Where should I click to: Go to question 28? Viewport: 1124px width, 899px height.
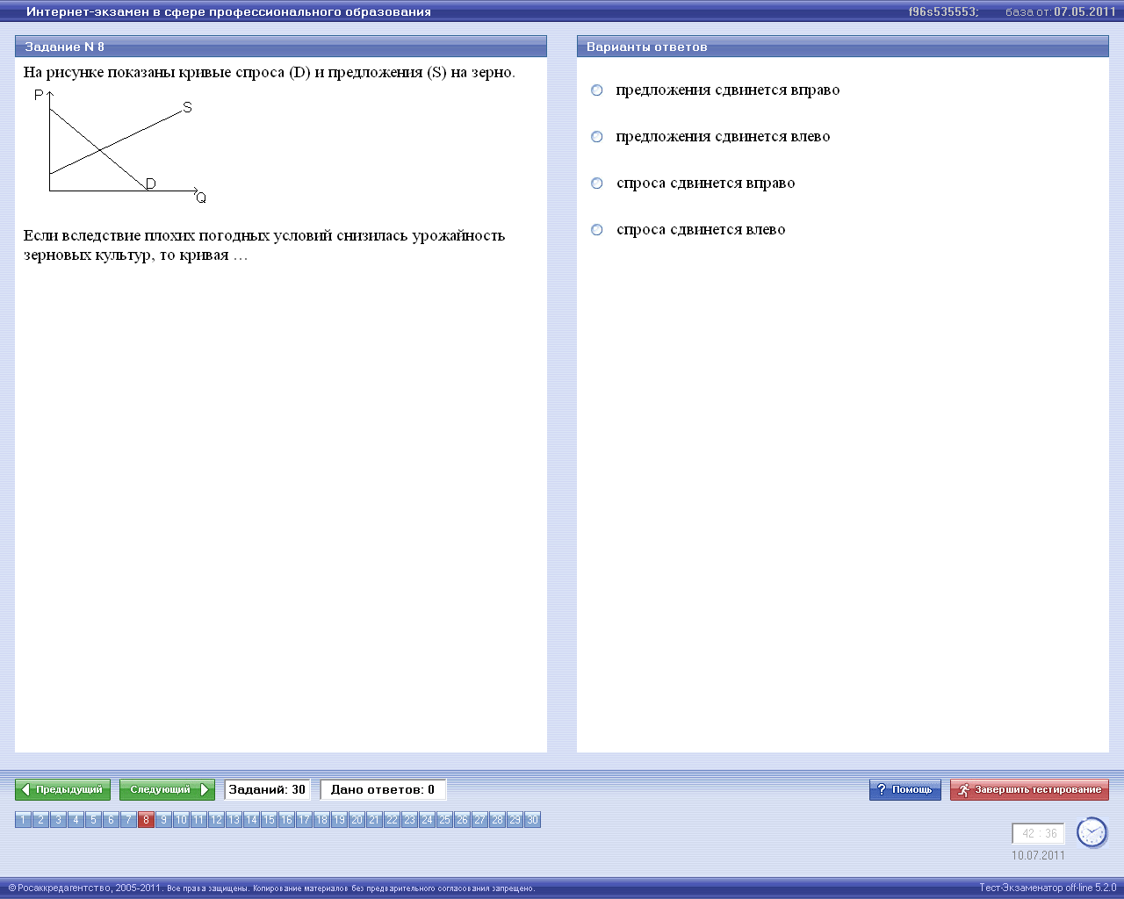point(497,820)
